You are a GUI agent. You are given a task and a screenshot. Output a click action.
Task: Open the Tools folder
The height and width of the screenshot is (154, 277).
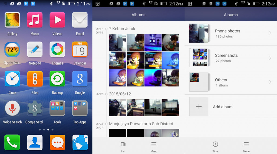[57, 108]
